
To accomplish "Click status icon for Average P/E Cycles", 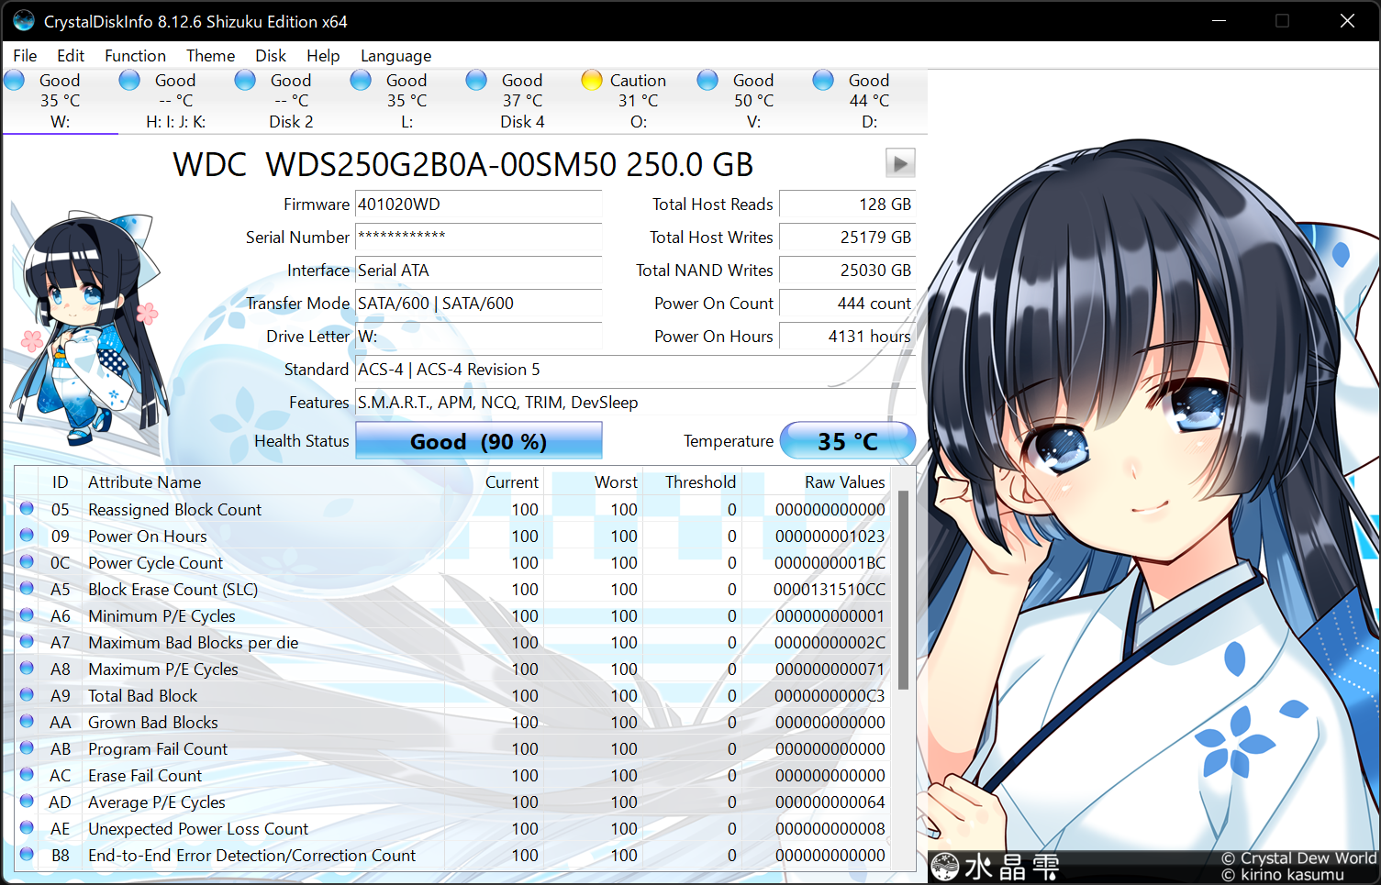I will [x=27, y=801].
